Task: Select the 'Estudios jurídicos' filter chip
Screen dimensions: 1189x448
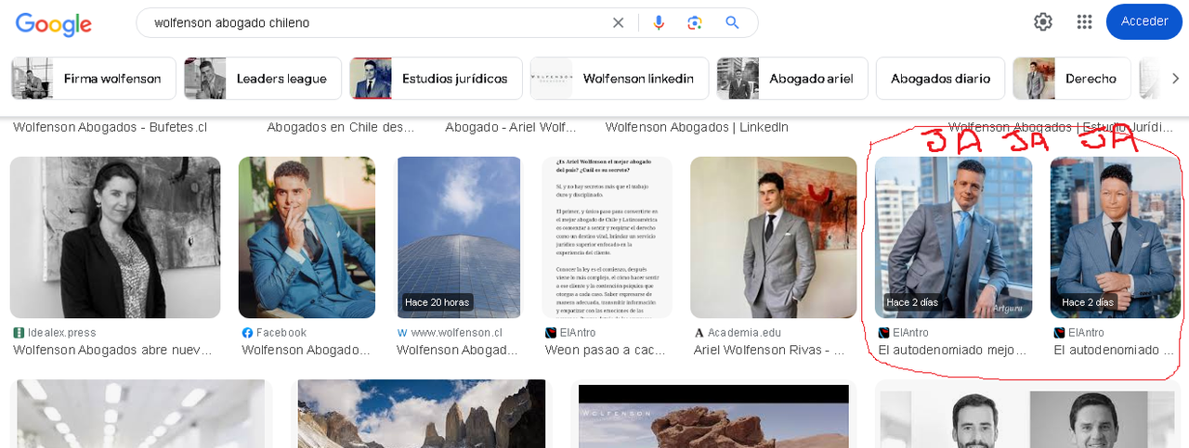Action: (x=437, y=79)
